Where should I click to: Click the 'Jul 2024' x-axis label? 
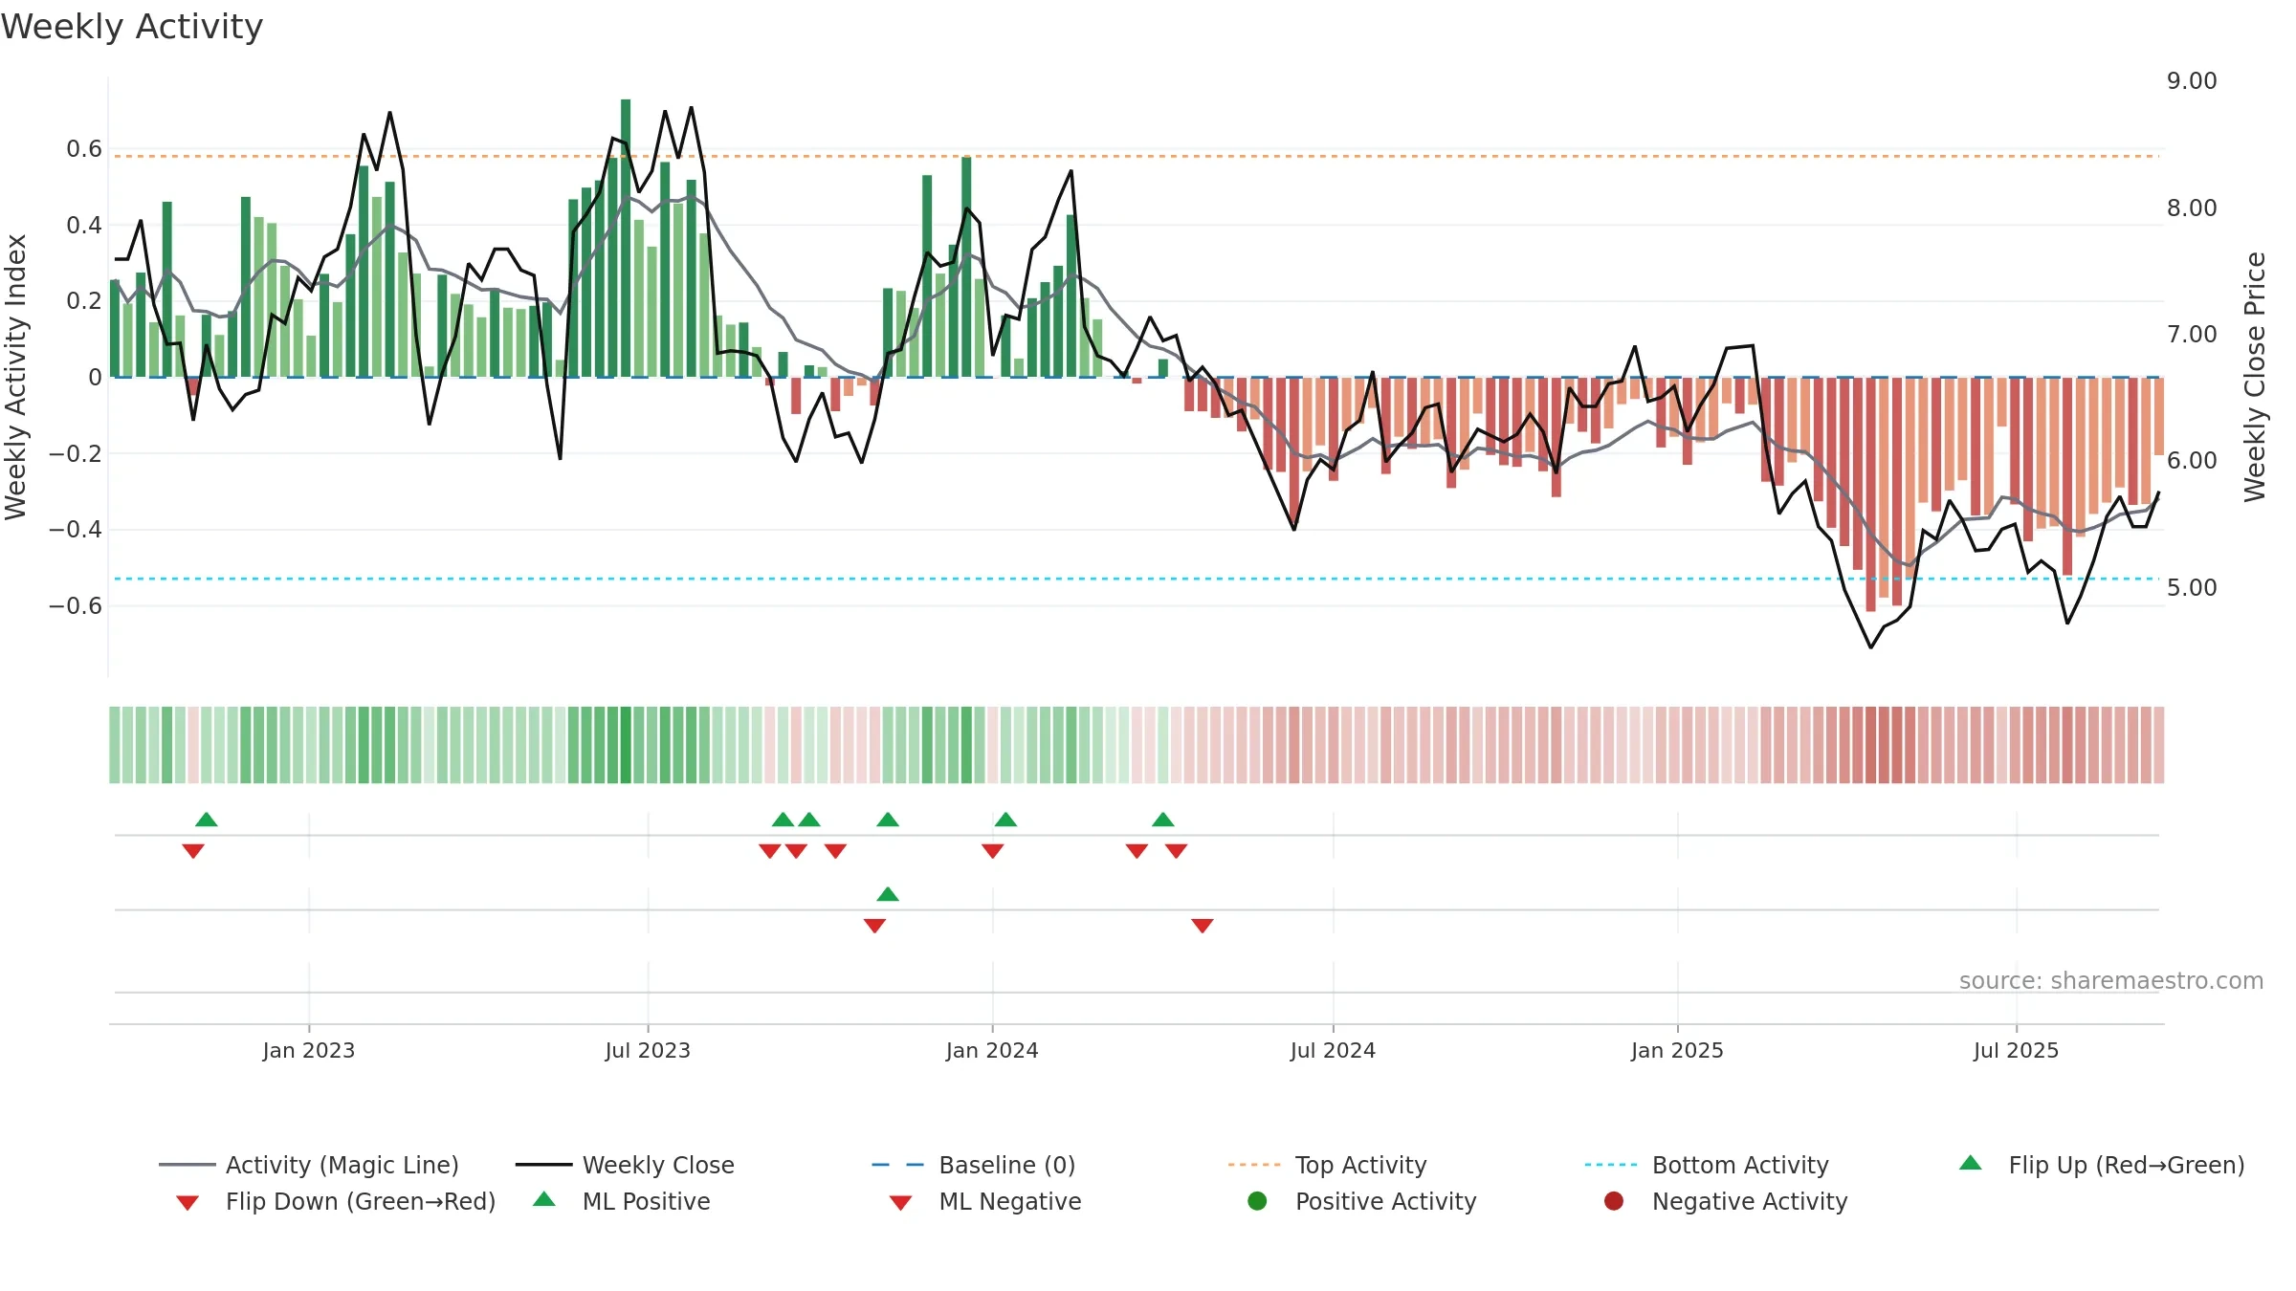pyautogui.click(x=1333, y=1050)
